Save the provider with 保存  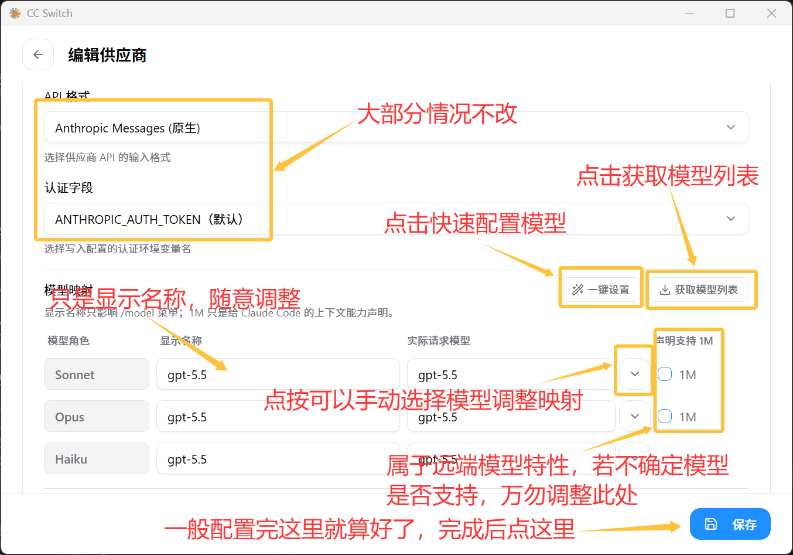click(730, 524)
